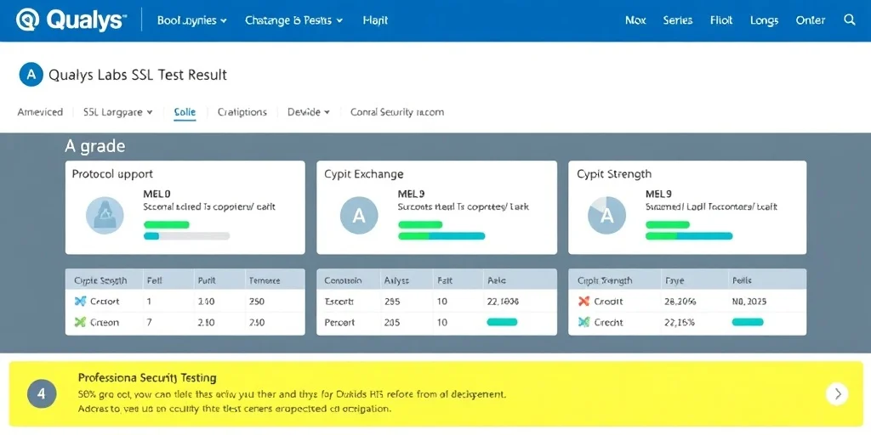Click the Protocol upport card title
This screenshot has height=435, width=871.
coord(112,174)
